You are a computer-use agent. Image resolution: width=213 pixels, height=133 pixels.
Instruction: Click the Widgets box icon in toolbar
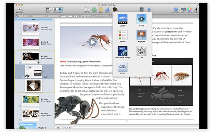coord(115,10)
